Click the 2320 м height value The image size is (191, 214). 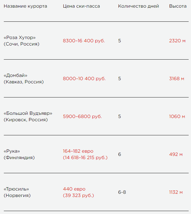click(x=177, y=41)
